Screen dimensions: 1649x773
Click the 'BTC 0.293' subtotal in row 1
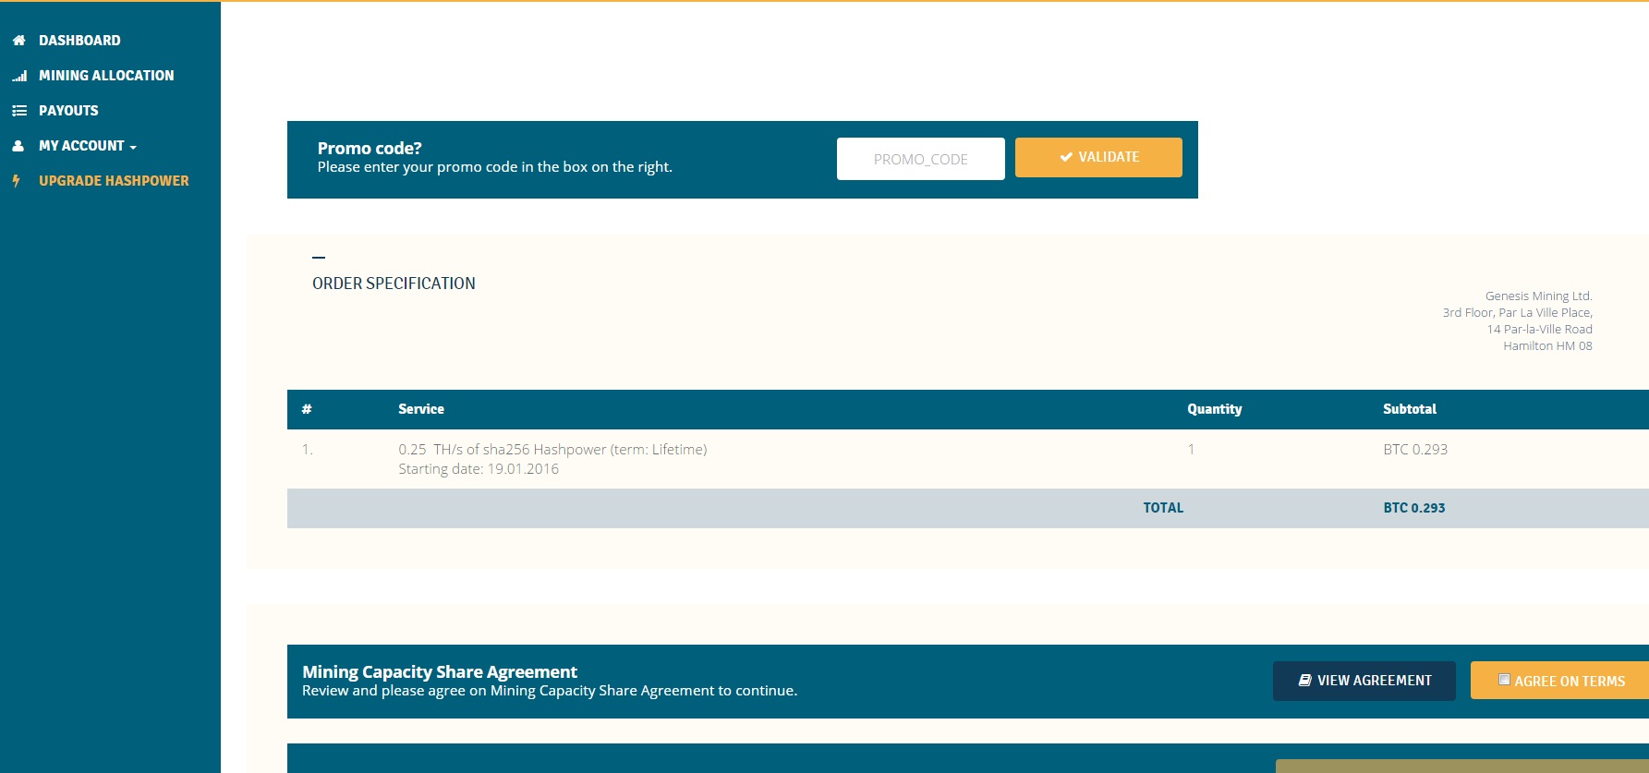pos(1415,450)
